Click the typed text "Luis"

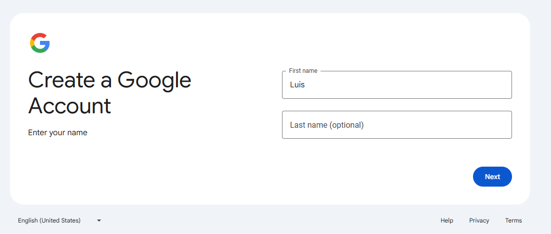point(297,85)
